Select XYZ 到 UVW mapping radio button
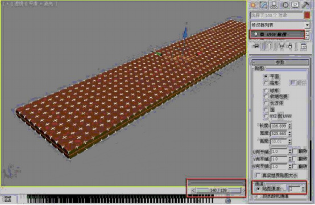Image resolution: width=315 pixels, height=205 pixels. click(x=266, y=116)
